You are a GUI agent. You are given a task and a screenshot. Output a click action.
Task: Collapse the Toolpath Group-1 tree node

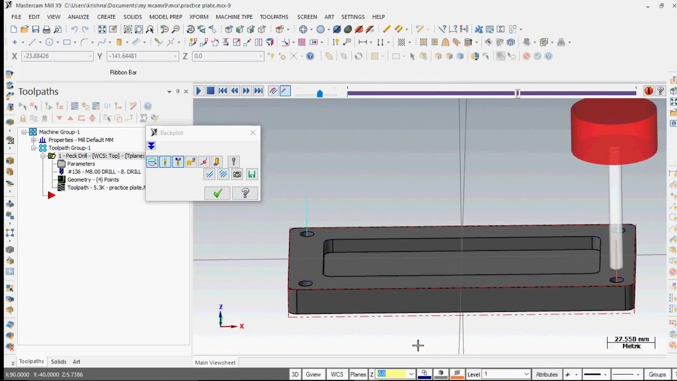[x=33, y=148]
